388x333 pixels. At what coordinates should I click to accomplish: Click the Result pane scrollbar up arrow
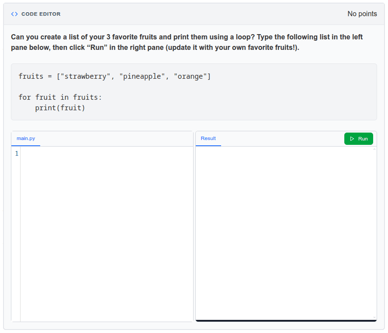pos(374,149)
